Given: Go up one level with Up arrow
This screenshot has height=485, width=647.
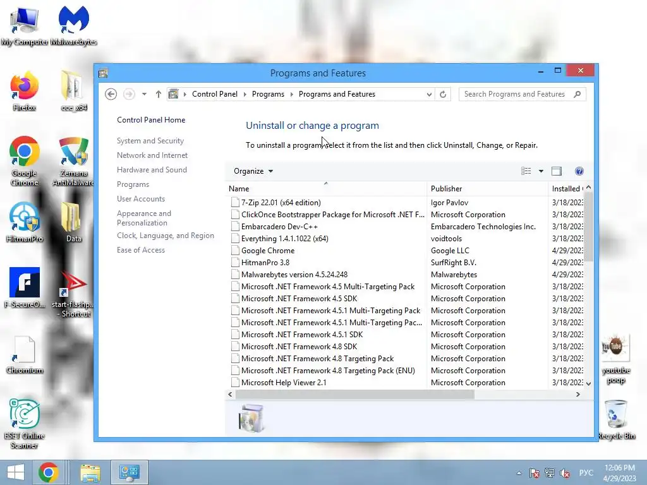Looking at the screenshot, I should coord(159,94).
